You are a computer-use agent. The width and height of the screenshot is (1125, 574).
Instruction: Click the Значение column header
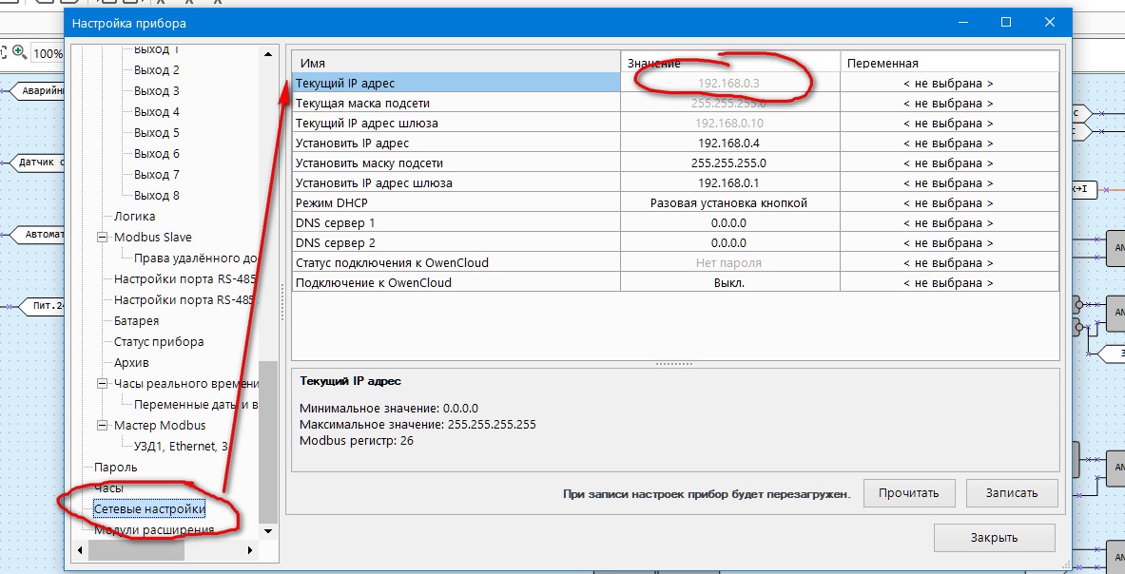[730, 63]
